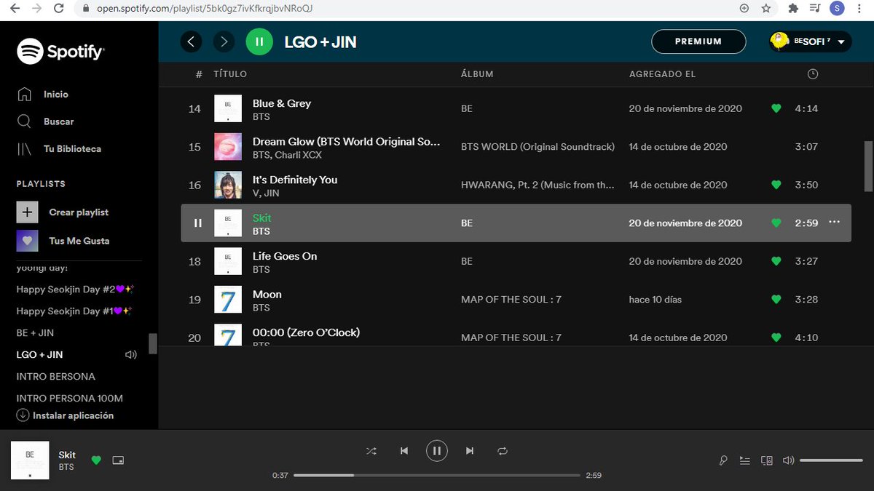Bookmark page with star icon
The width and height of the screenshot is (874, 491).
(765, 9)
